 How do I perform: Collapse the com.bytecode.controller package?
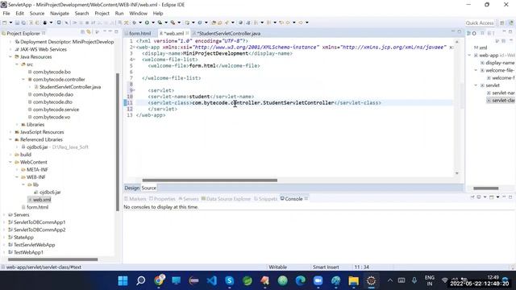pos(23,79)
